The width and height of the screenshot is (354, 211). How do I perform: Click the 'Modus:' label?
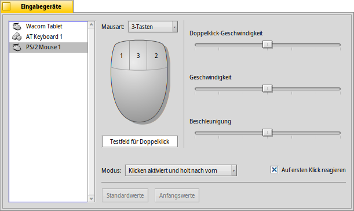[x=111, y=170]
